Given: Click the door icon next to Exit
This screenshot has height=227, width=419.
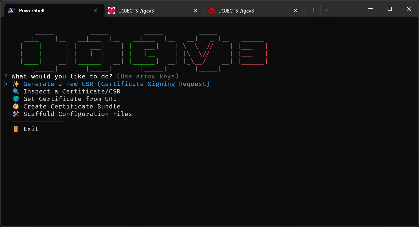Looking at the screenshot, I should coord(16,129).
